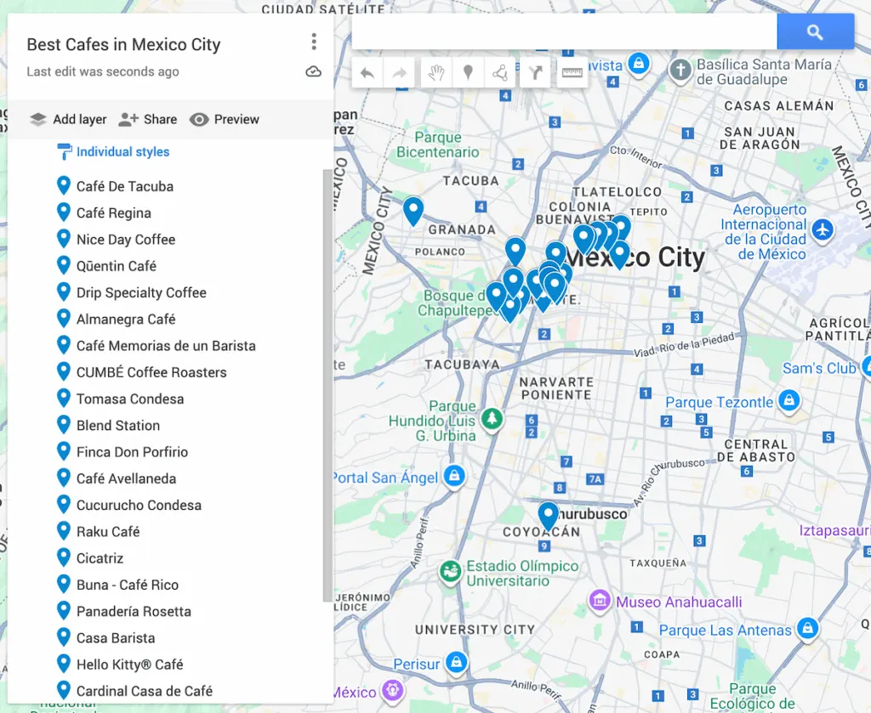Select Almanegra Café in list
Viewport: 871px width, 713px height.
(126, 319)
